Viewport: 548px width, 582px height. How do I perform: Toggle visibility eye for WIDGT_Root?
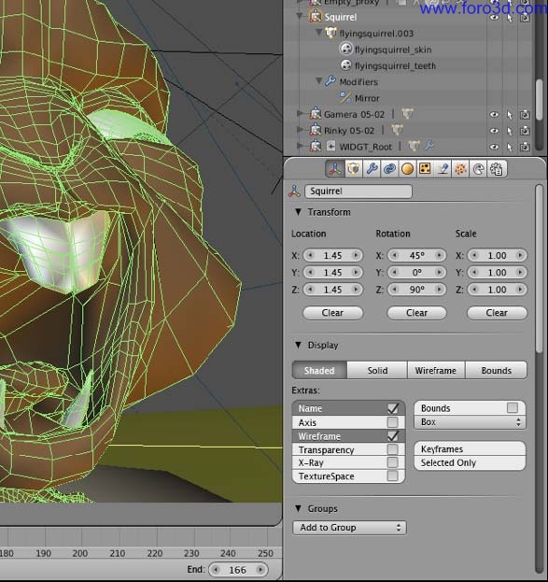click(494, 147)
